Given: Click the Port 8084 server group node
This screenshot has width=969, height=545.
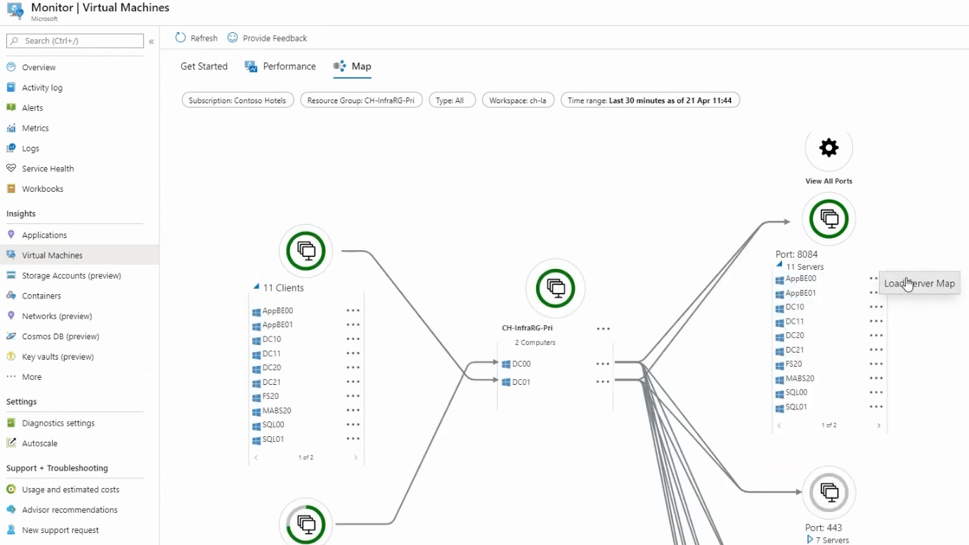Looking at the screenshot, I should click(x=829, y=219).
